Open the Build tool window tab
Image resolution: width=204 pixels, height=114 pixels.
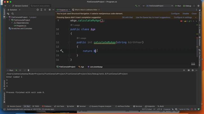click(161, 106)
